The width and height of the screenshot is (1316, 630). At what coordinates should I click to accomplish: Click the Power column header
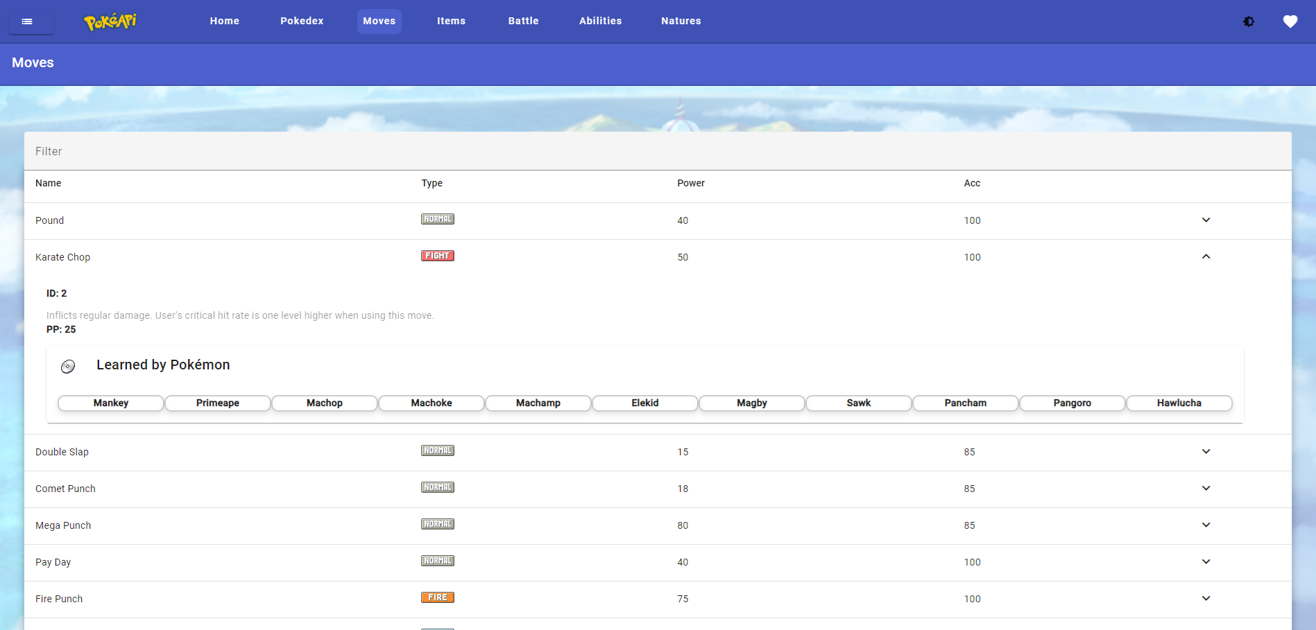[x=691, y=183]
